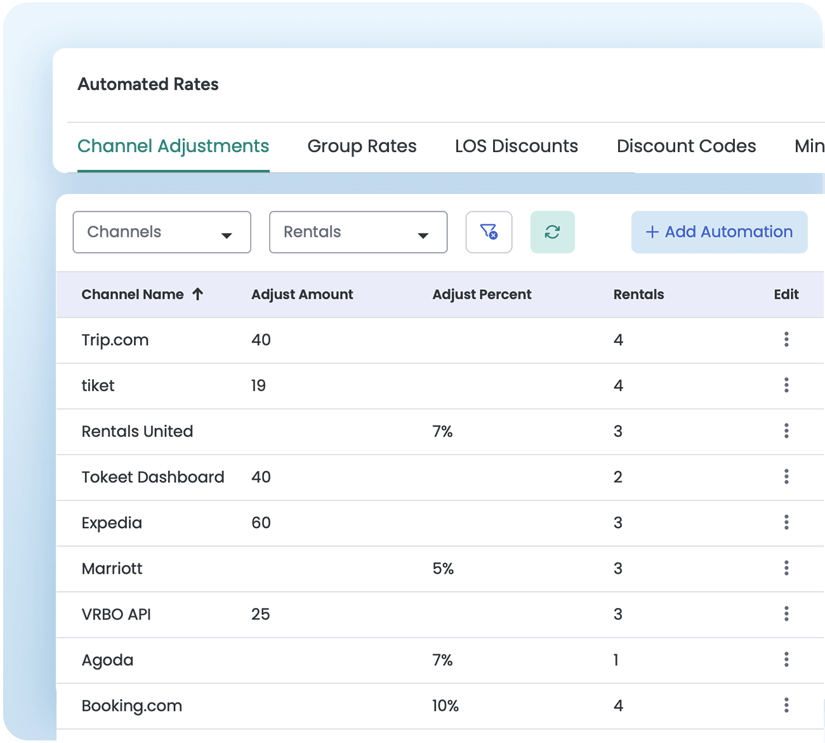This screenshot has width=825, height=743.
Task: Open the edit menu for Trip.com row
Action: click(786, 339)
